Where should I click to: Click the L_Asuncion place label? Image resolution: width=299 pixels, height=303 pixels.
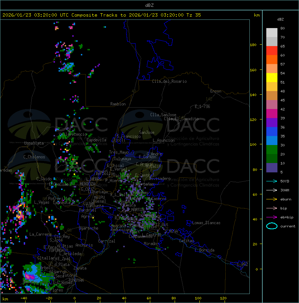click(164, 140)
